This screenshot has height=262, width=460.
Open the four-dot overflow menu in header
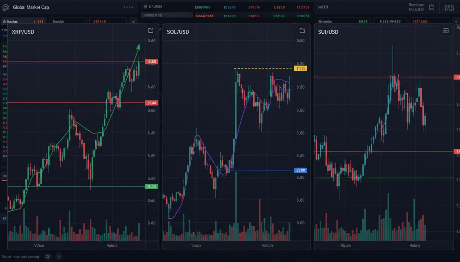[x=128, y=7]
